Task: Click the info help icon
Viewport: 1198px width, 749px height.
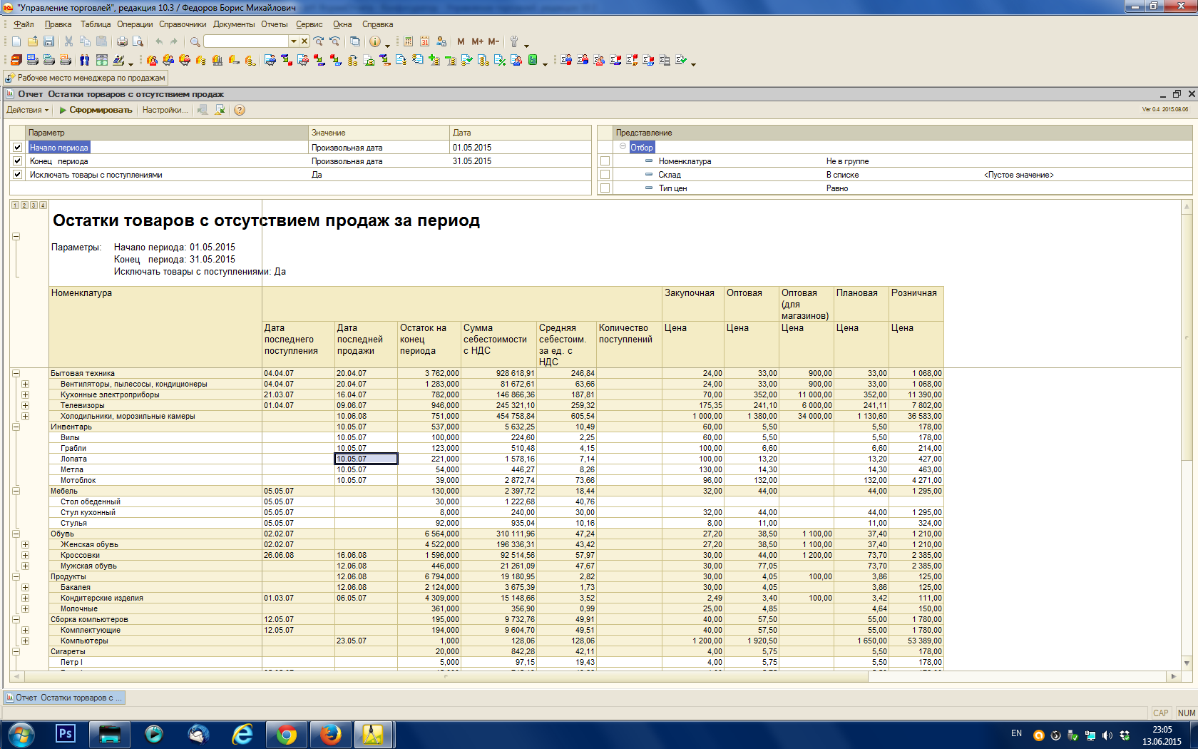Action: point(374,41)
